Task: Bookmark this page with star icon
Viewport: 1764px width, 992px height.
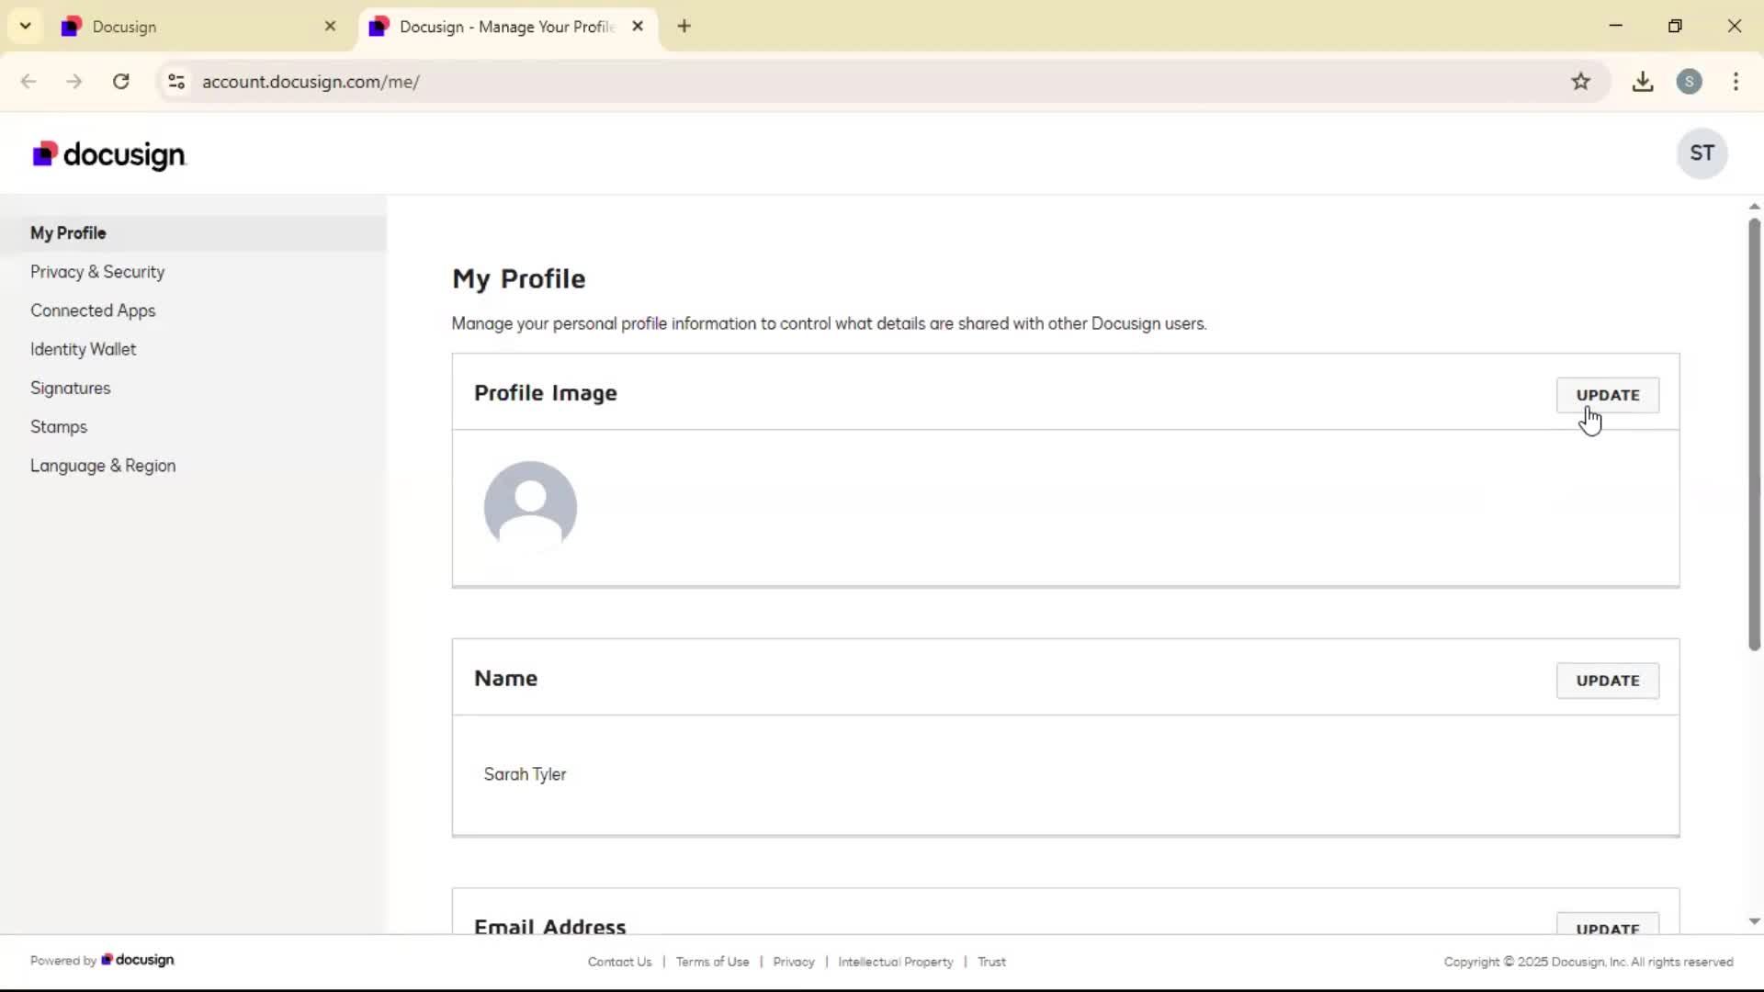Action: click(1580, 82)
